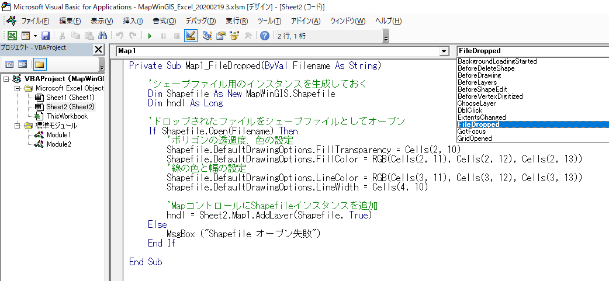Open the 挿入(I) menu

[133, 21]
